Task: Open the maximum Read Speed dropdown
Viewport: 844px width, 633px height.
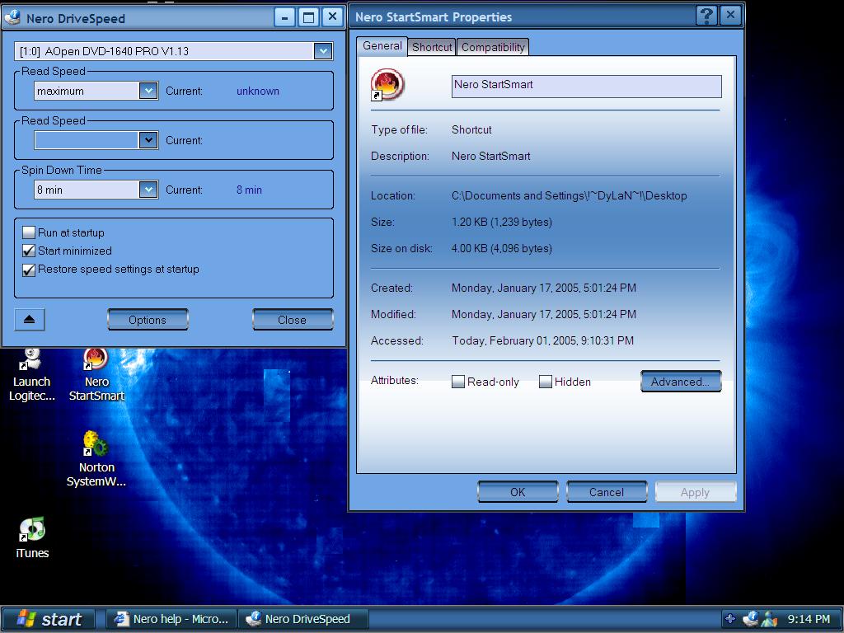Action: click(148, 91)
